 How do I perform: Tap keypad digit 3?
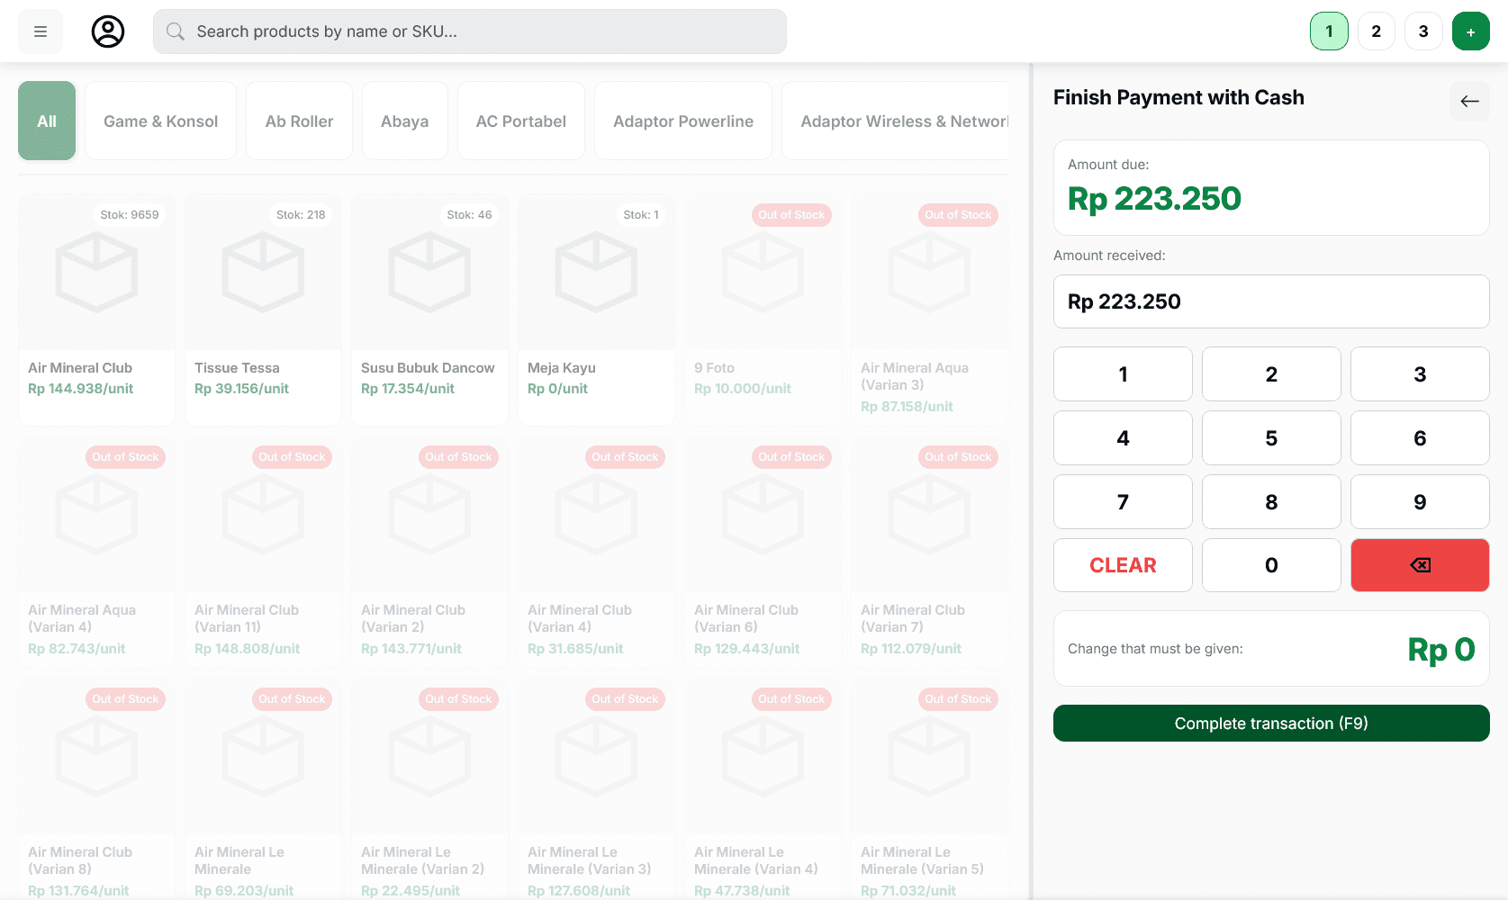point(1420,374)
